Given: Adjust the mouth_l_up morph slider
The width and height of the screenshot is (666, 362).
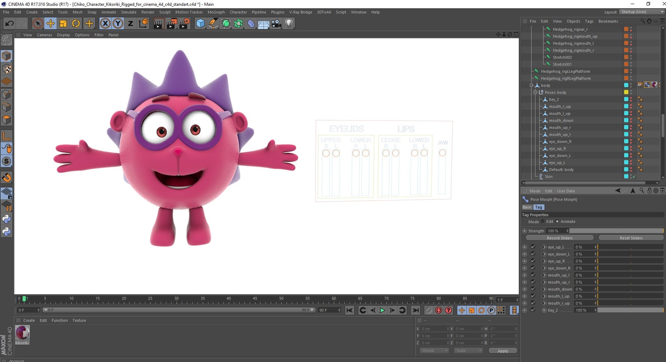Looking at the screenshot, I should 630,296.
